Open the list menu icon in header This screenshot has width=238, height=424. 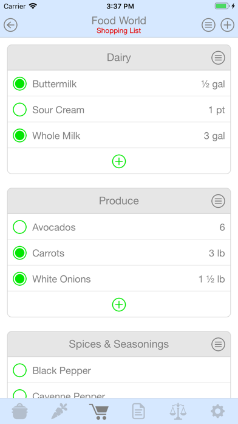coord(209,25)
